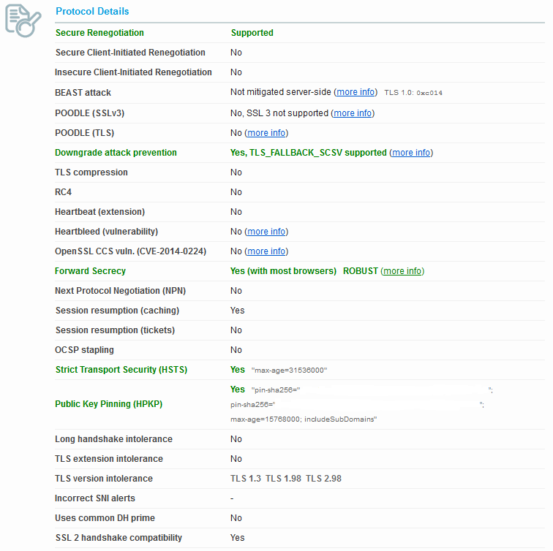Click the Strict Transport Security (HSTS) label

(x=121, y=370)
